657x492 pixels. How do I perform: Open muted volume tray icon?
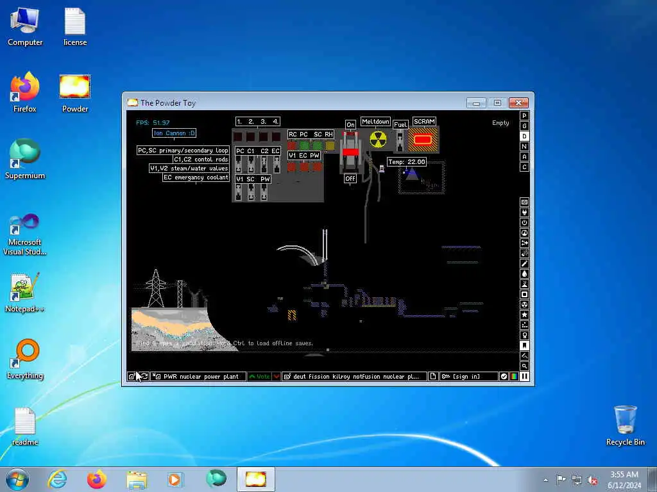tap(592, 480)
